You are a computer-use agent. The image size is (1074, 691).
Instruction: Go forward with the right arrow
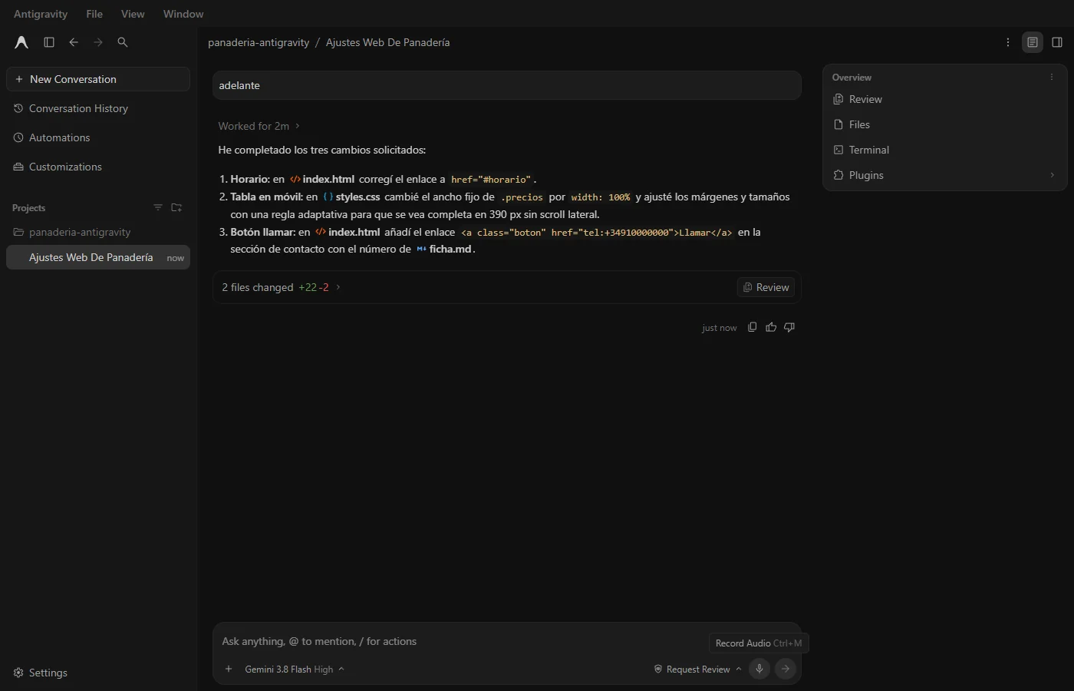[98, 42]
